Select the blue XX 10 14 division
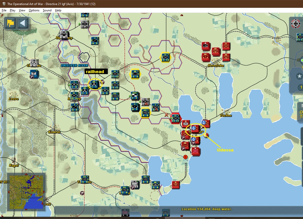Screen dimensions: 303x219 click(x=74, y=96)
